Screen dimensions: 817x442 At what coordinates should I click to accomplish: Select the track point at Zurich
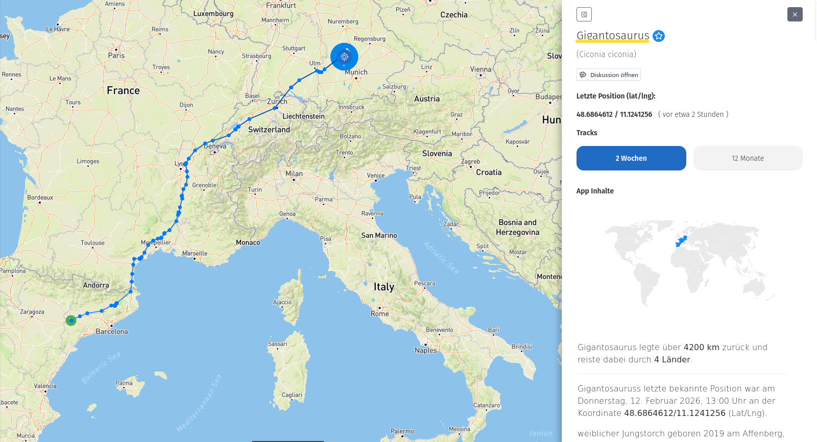[x=275, y=108]
